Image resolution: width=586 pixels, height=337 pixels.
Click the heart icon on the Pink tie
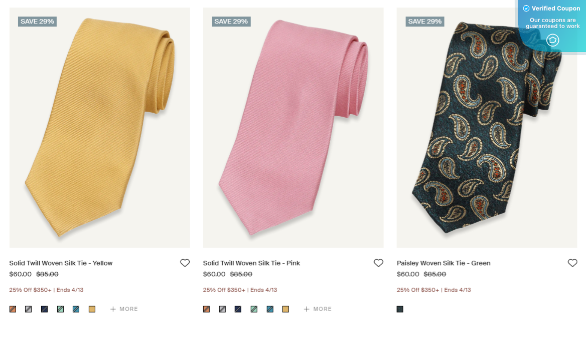point(378,262)
